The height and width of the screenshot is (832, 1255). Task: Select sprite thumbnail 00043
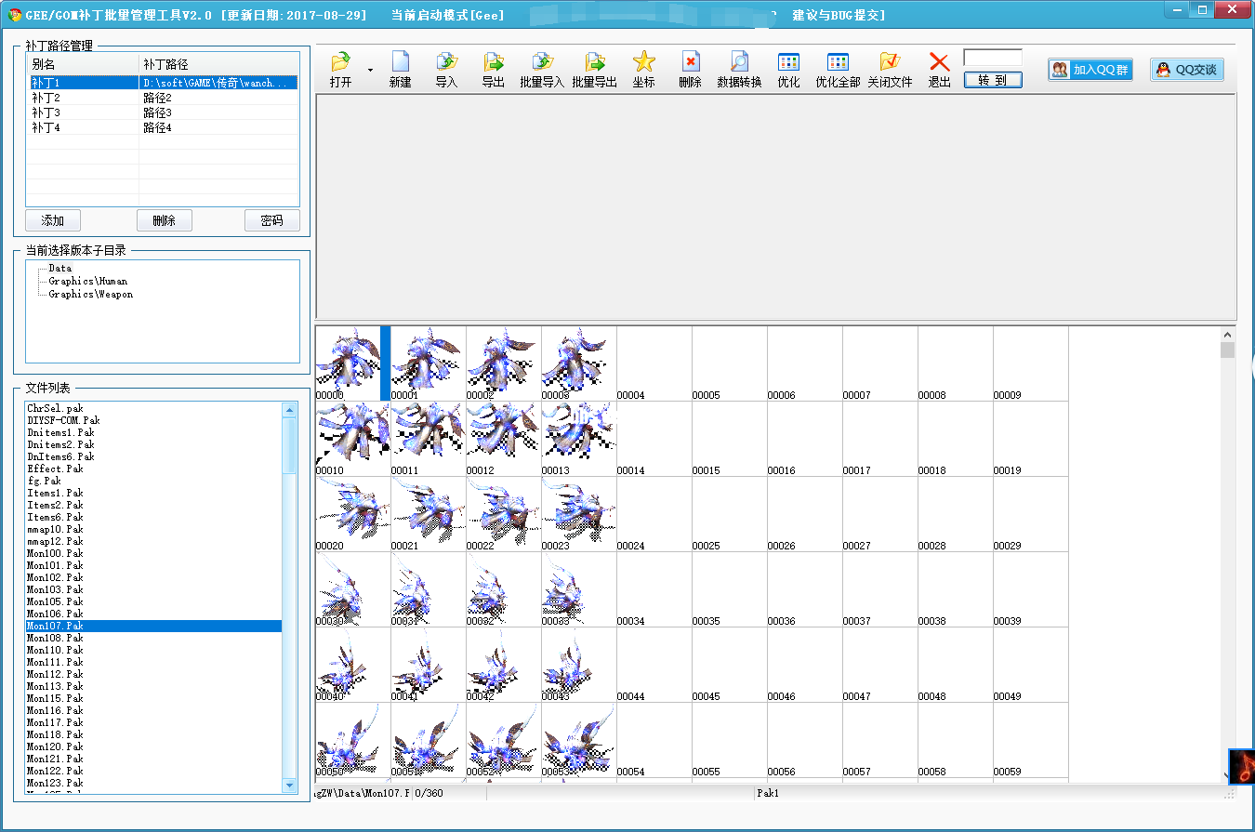tap(578, 664)
